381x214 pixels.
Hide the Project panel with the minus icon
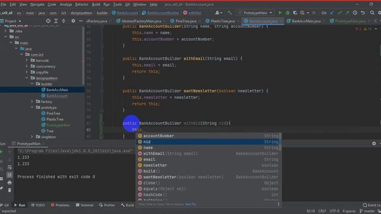tap(81, 21)
